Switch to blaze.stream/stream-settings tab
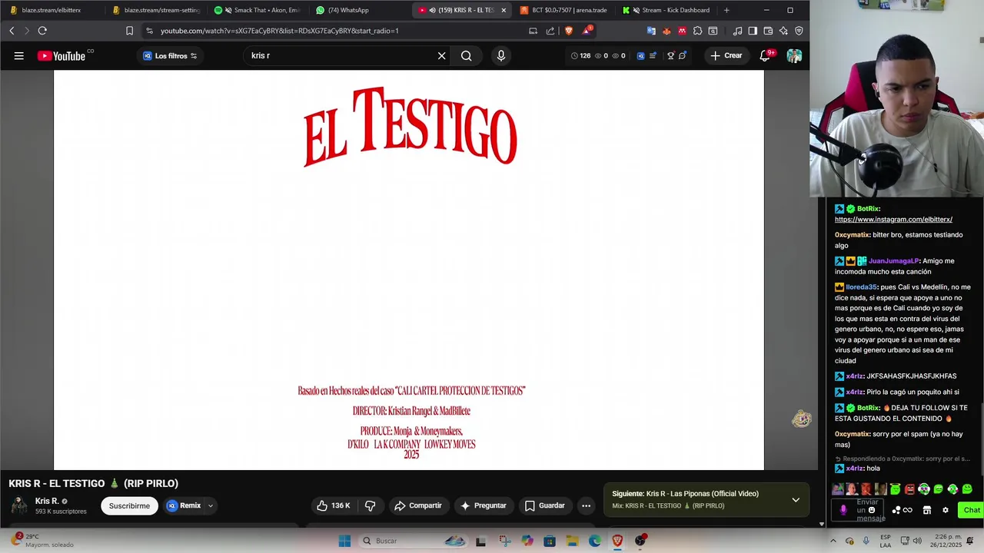 click(x=156, y=10)
